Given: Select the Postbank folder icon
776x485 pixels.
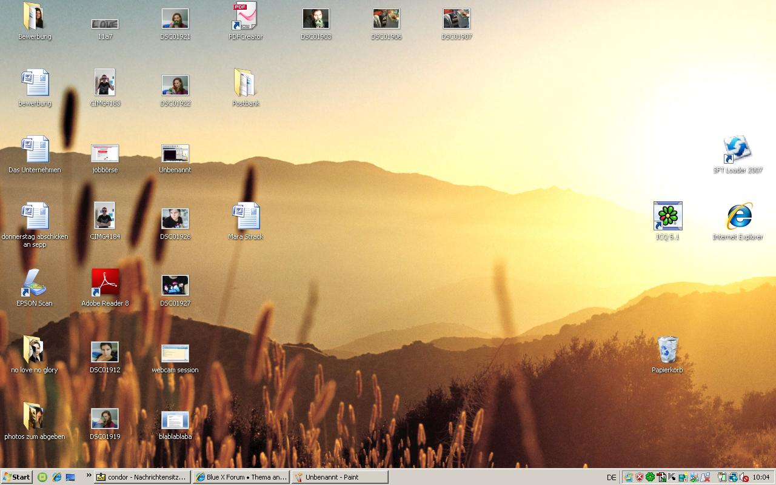Looking at the screenshot, I should (x=246, y=84).
